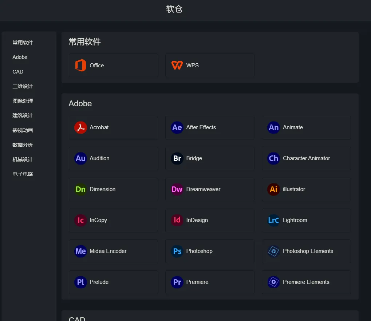The height and width of the screenshot is (321, 371).
Task: Open the Midea Encoder text label
Action: tap(108, 251)
